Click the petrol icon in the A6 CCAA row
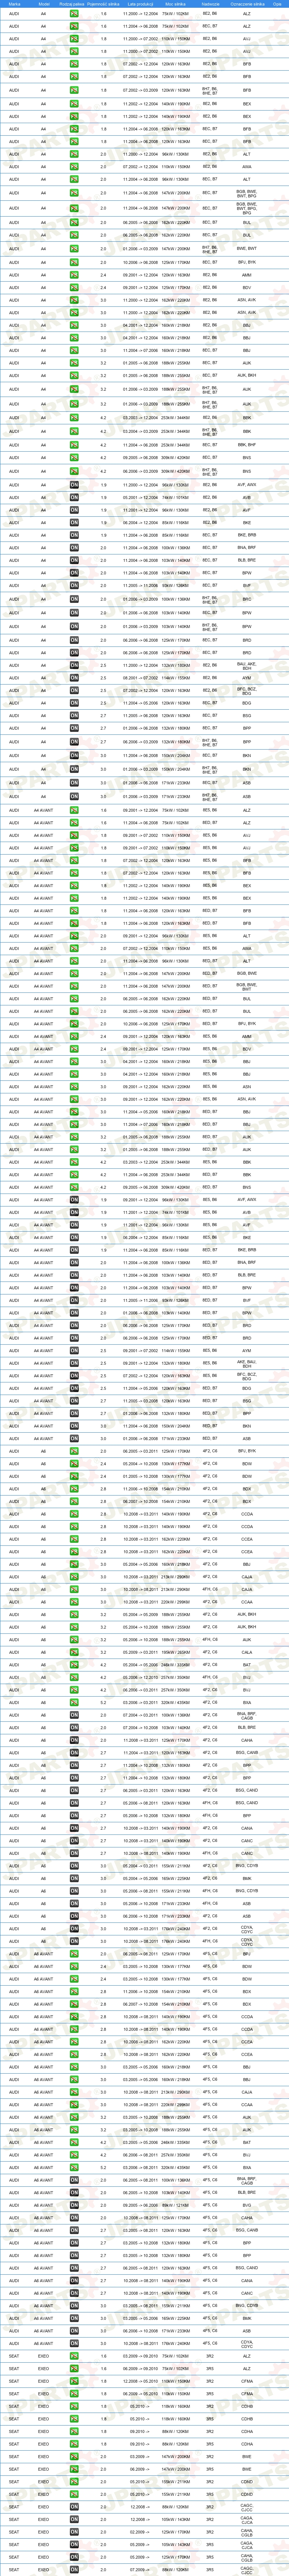The image size is (289, 2576). pos(74,1602)
